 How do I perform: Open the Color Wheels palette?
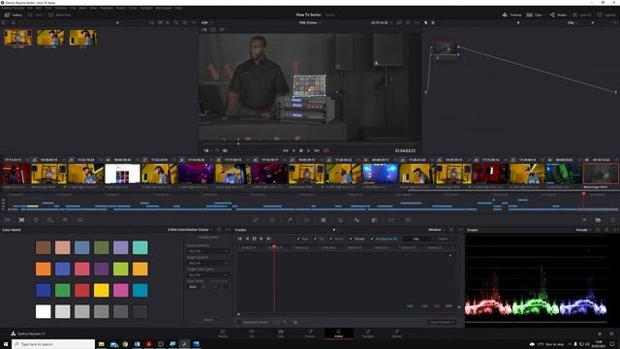(36, 220)
